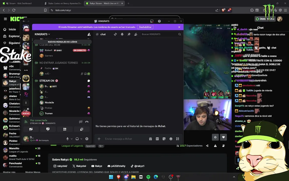The width and height of the screenshot is (289, 181).
Task: Open emoji picker in message bar
Action: coord(171,139)
